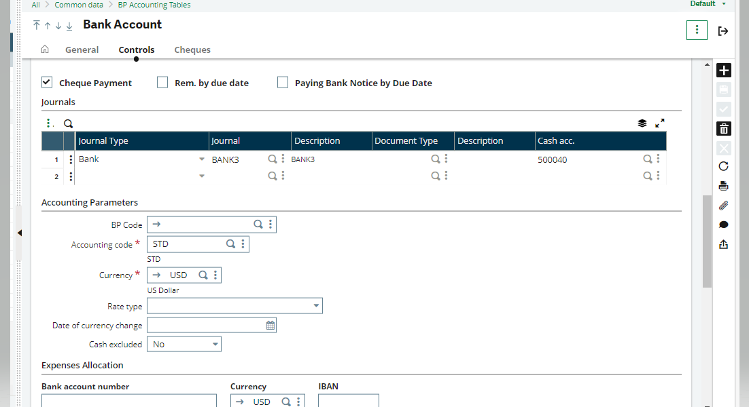Refresh the record with the circular arrow icon
The image size is (749, 407).
[x=723, y=166]
